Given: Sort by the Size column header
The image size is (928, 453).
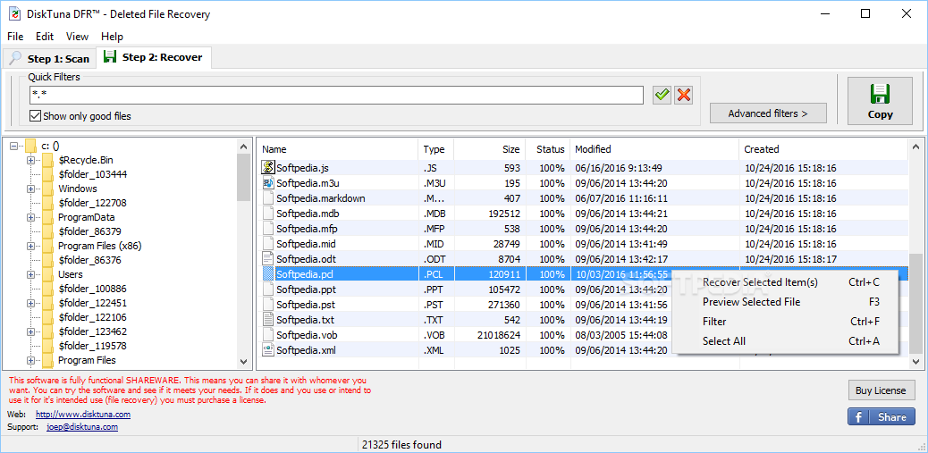Looking at the screenshot, I should pyautogui.click(x=489, y=149).
